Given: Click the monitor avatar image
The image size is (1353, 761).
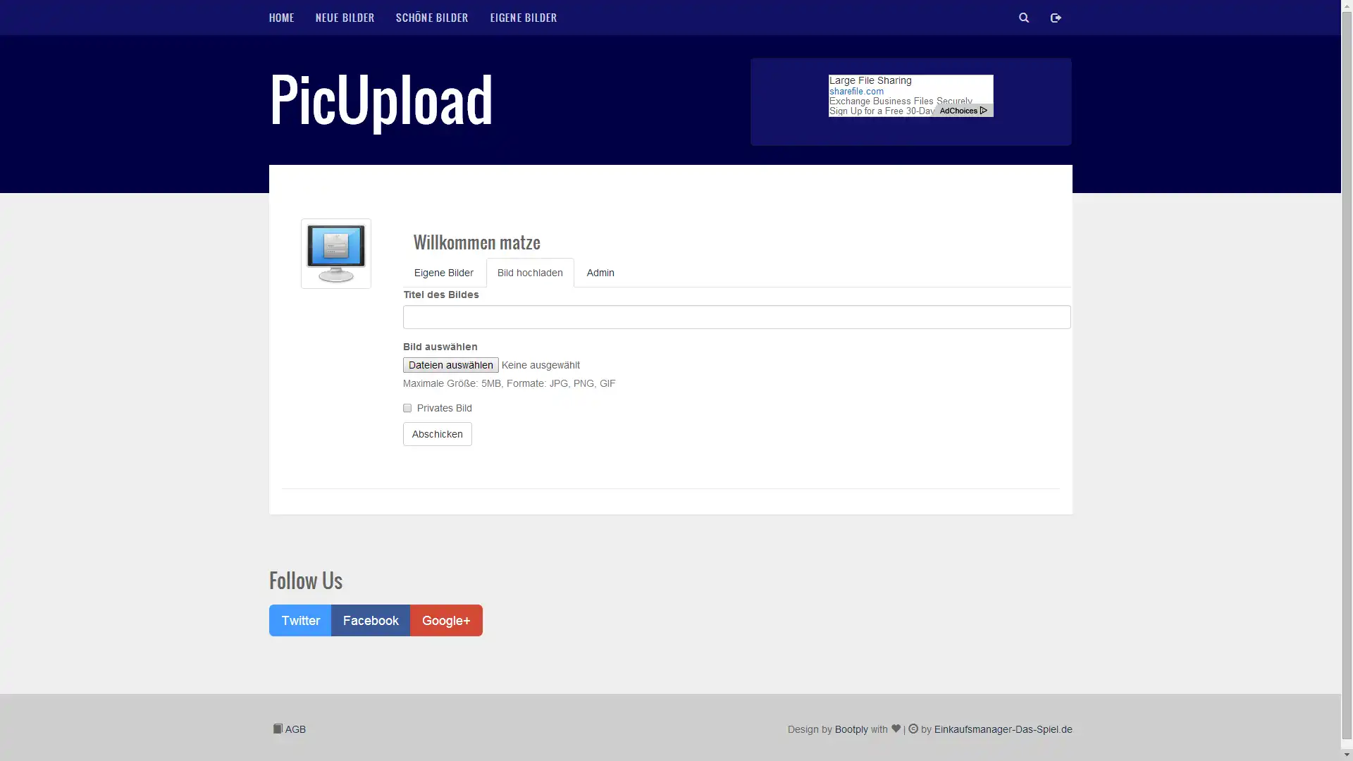Looking at the screenshot, I should (336, 254).
